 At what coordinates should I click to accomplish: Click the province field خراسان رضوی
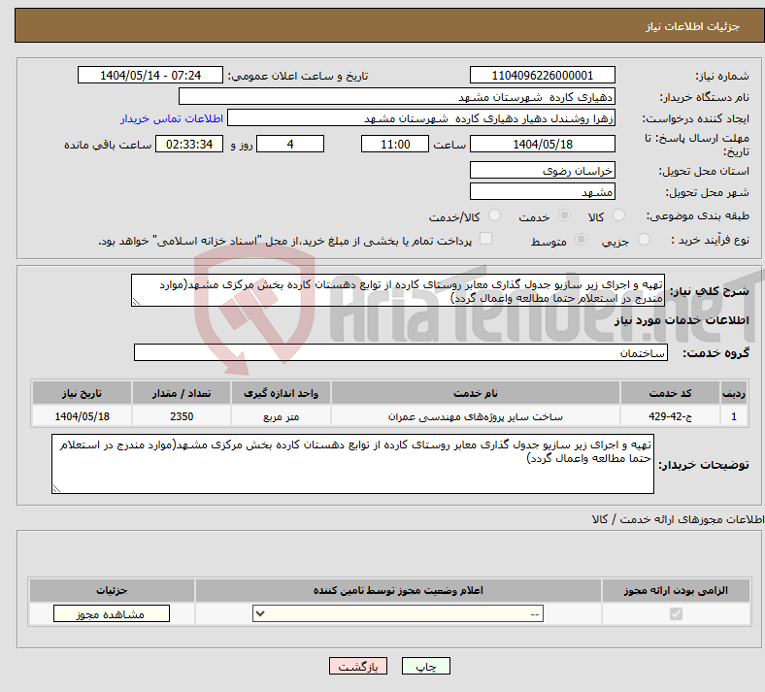pos(542,170)
